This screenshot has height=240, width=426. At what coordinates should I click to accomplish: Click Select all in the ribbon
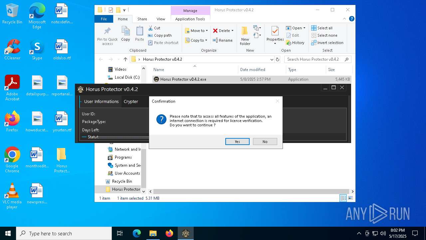click(322, 28)
